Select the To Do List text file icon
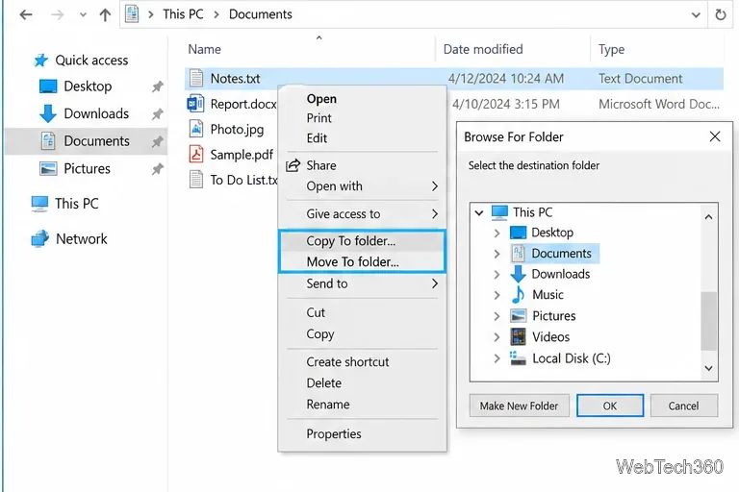This screenshot has height=492, width=739. 196,180
